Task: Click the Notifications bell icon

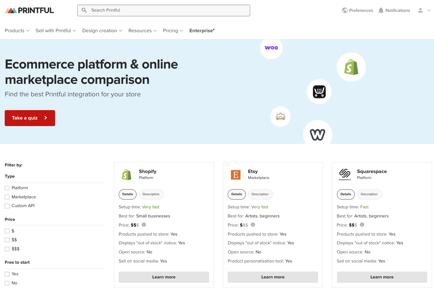Action: (x=381, y=10)
